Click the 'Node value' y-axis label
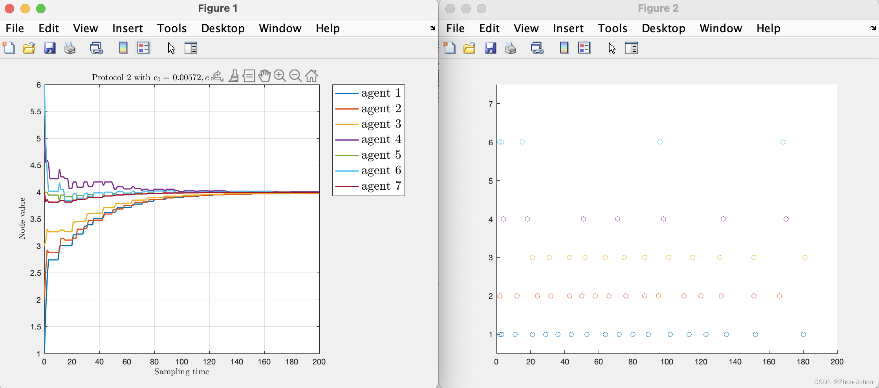The height and width of the screenshot is (388, 879). [x=22, y=218]
